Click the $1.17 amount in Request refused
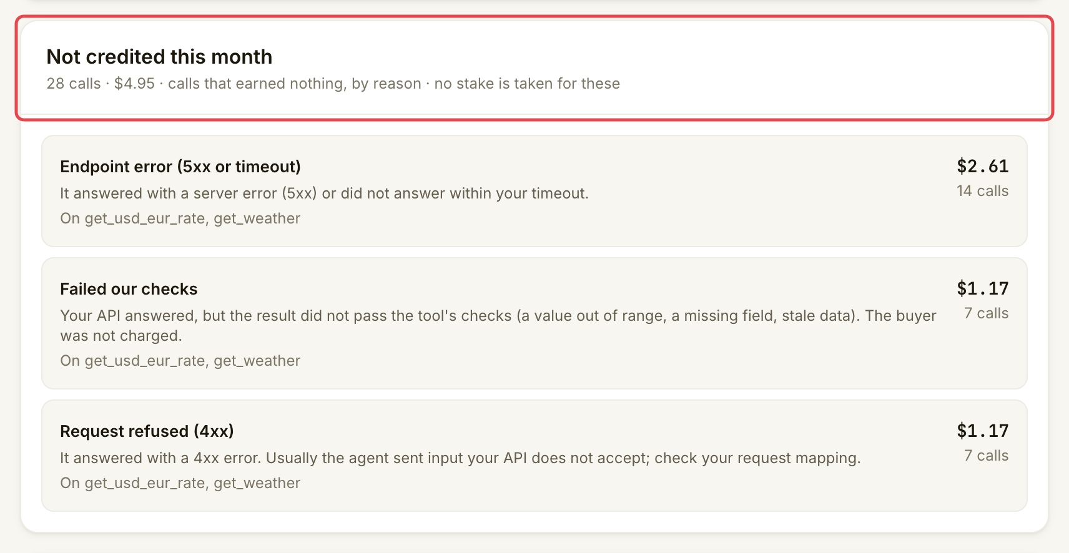Image resolution: width=1069 pixels, height=553 pixels. pos(983,431)
